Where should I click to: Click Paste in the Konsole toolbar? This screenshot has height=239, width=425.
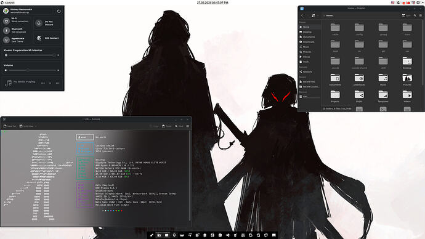[x=167, y=126]
